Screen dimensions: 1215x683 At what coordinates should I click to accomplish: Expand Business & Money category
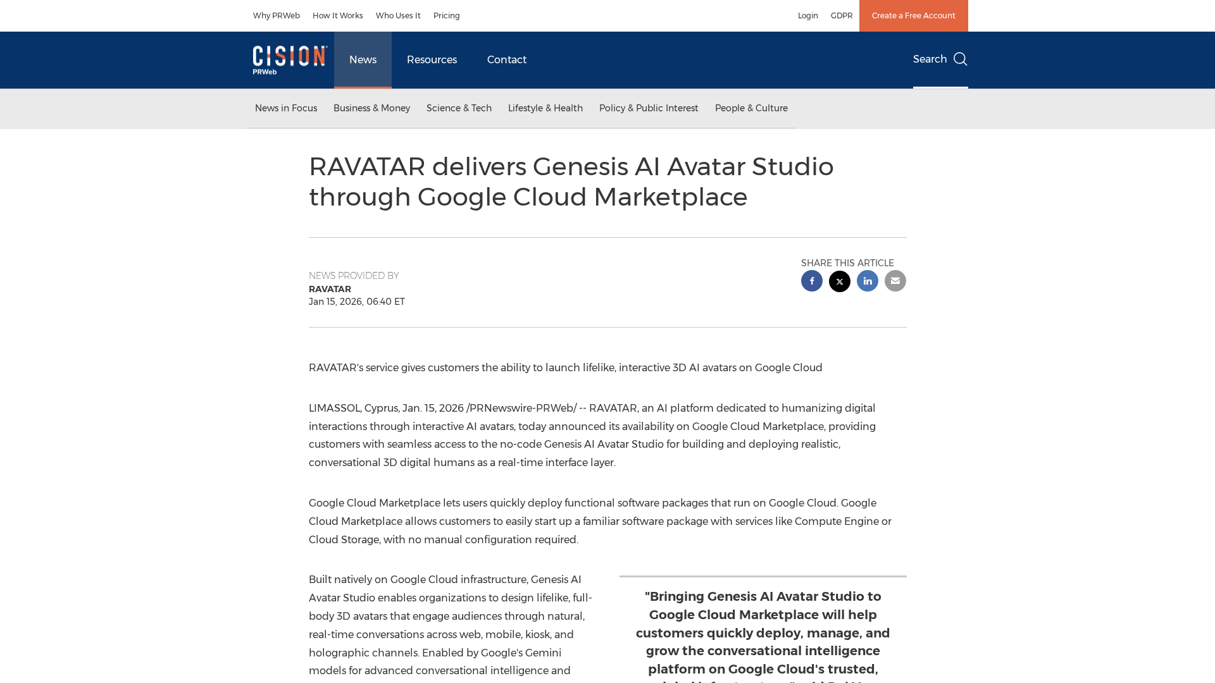371,108
